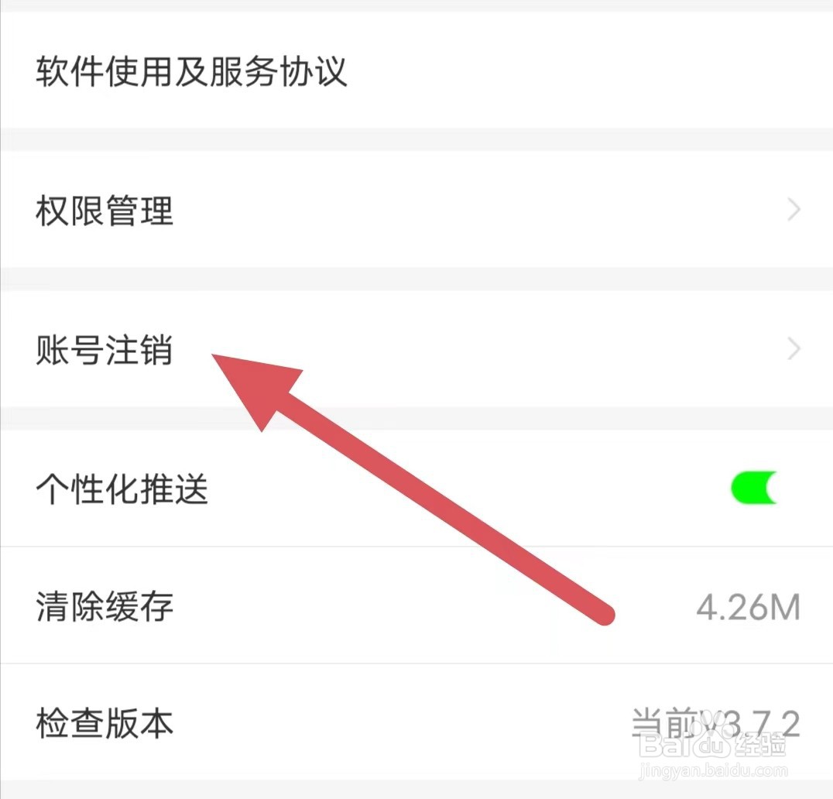The image size is (833, 799).
Task: Open the 账号注销 account cancellation entry
Action: click(x=416, y=349)
